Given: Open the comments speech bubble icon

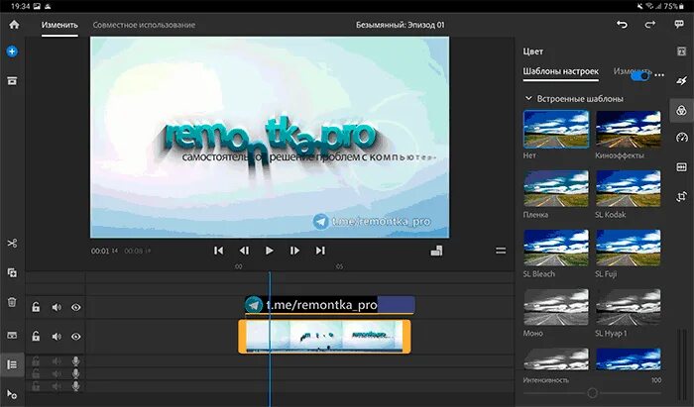Looking at the screenshot, I should click(679, 25).
